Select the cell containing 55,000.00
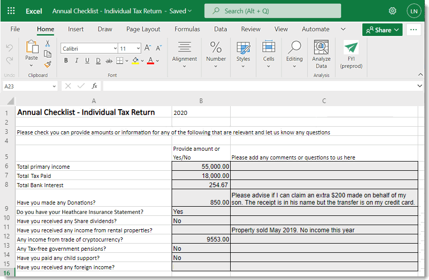The image size is (429, 280). (201, 166)
